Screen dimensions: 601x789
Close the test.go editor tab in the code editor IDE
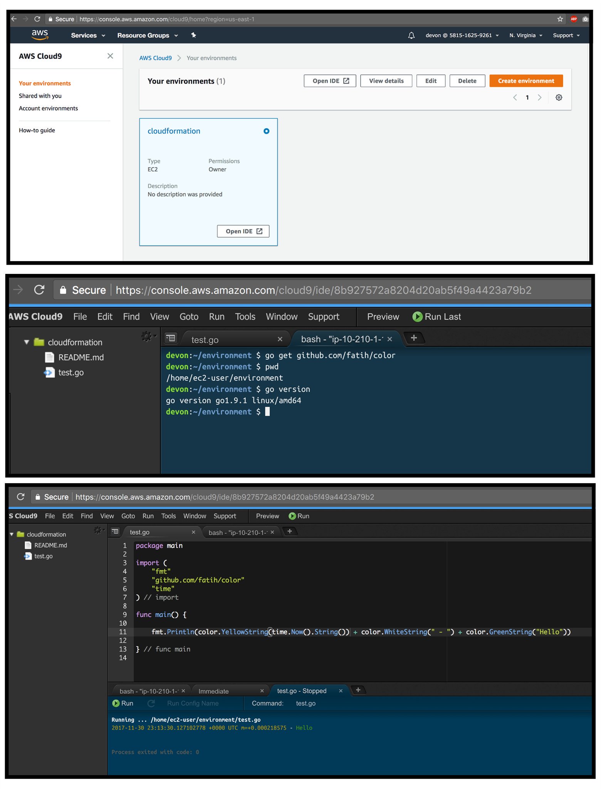[x=193, y=532]
